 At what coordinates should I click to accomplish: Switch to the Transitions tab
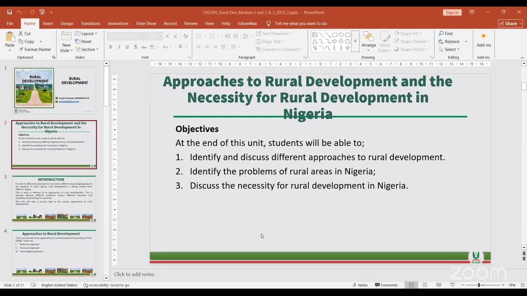pyautogui.click(x=91, y=23)
